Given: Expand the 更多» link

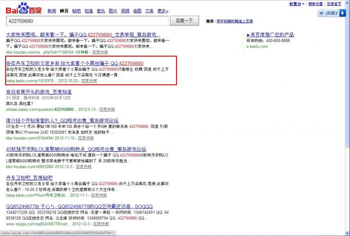Looking at the screenshot, I should [x=163, y=11].
